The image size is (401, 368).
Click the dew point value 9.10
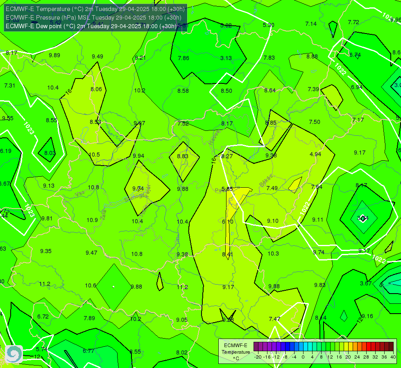273,221
